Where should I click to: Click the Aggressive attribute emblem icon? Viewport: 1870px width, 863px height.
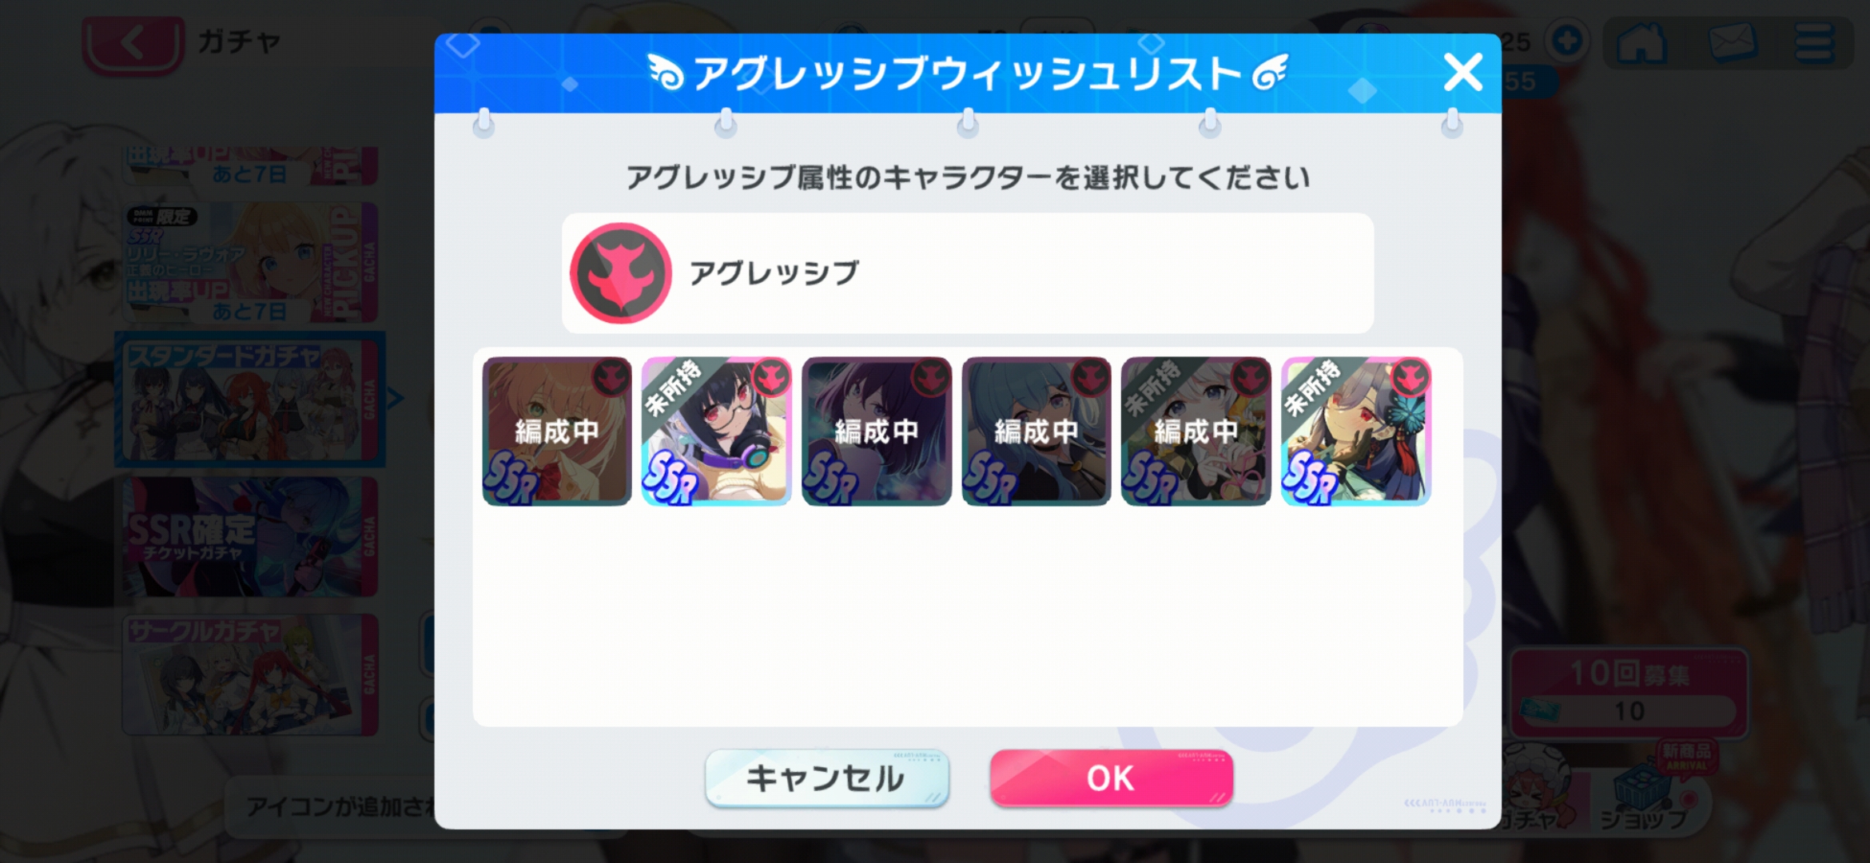(620, 273)
